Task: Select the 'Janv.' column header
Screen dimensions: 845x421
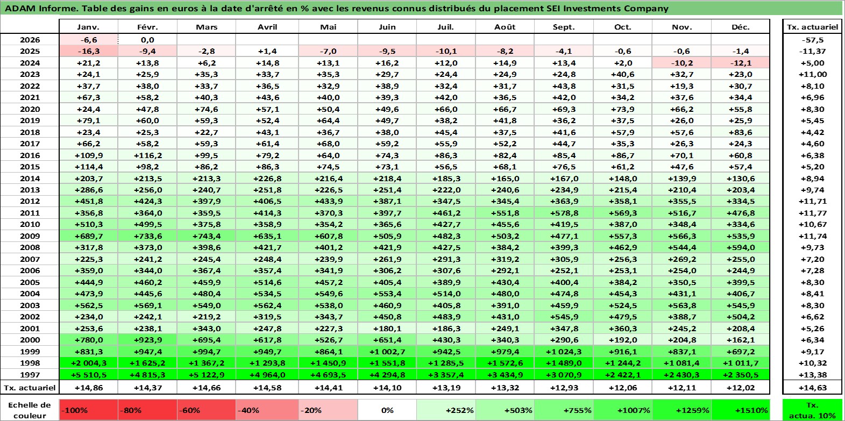Action: point(88,27)
